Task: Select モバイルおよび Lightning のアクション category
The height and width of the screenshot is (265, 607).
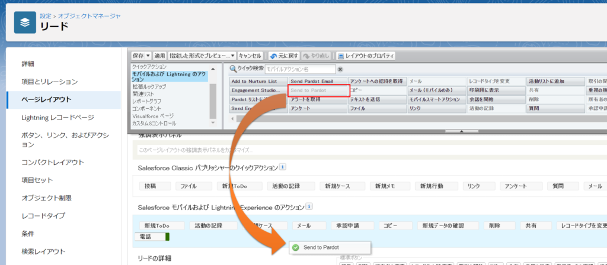Action: click(170, 76)
